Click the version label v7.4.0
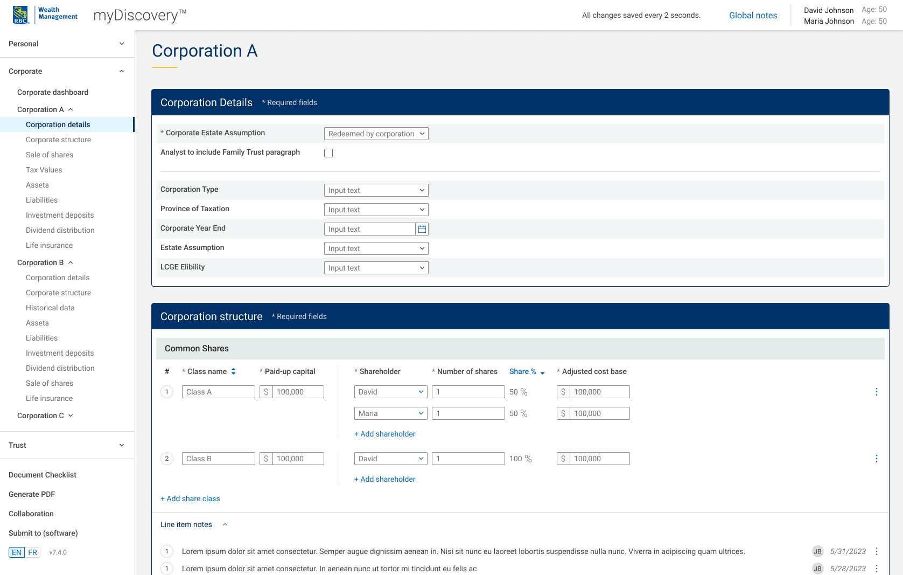 click(x=58, y=552)
